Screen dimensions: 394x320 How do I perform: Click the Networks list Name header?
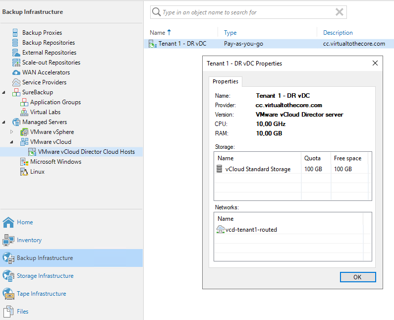(225, 219)
